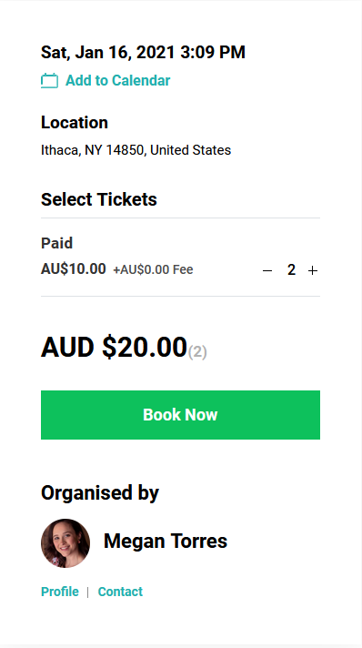Click the Paid ticket type label
The width and height of the screenshot is (362, 648).
click(57, 243)
